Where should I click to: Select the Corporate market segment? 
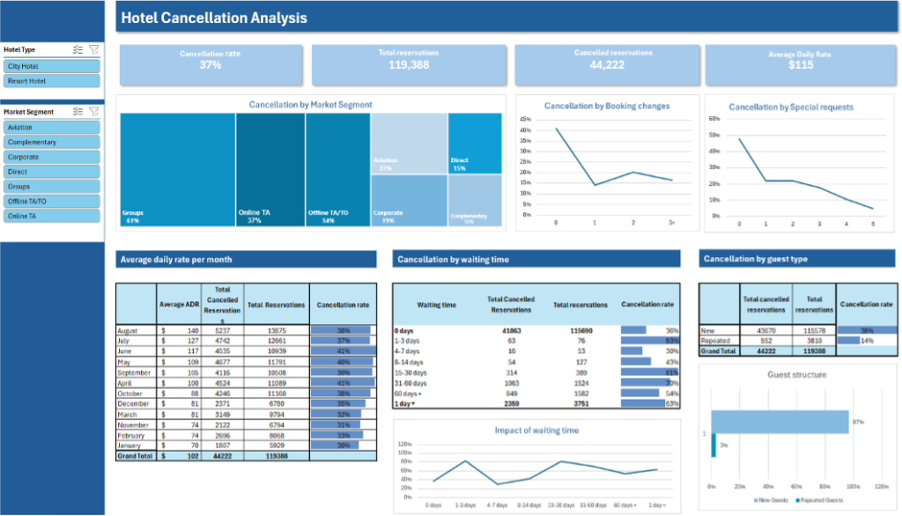click(50, 156)
